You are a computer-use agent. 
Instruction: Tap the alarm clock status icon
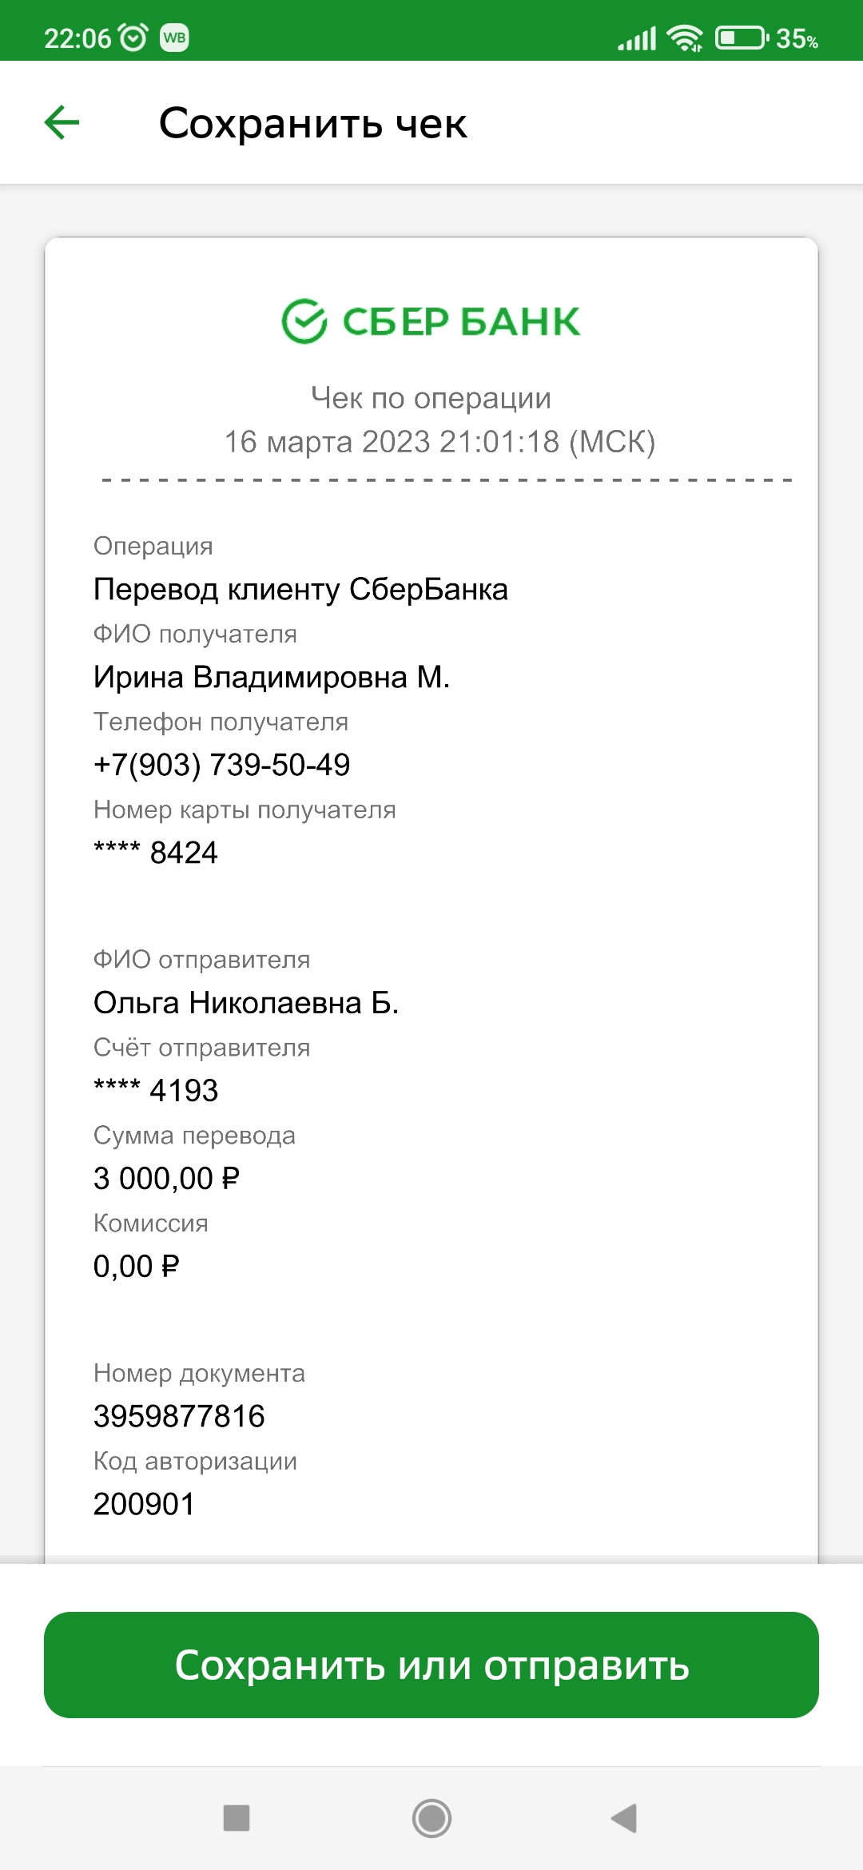point(133,38)
